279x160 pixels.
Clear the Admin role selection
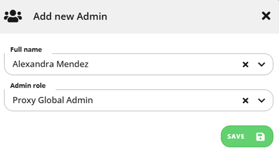coord(246,100)
